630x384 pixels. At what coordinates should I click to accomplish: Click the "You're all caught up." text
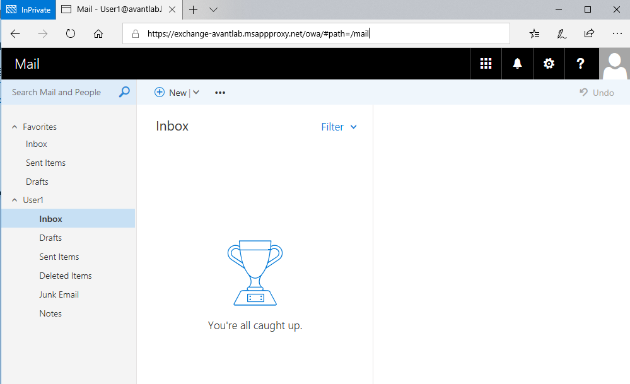point(255,325)
